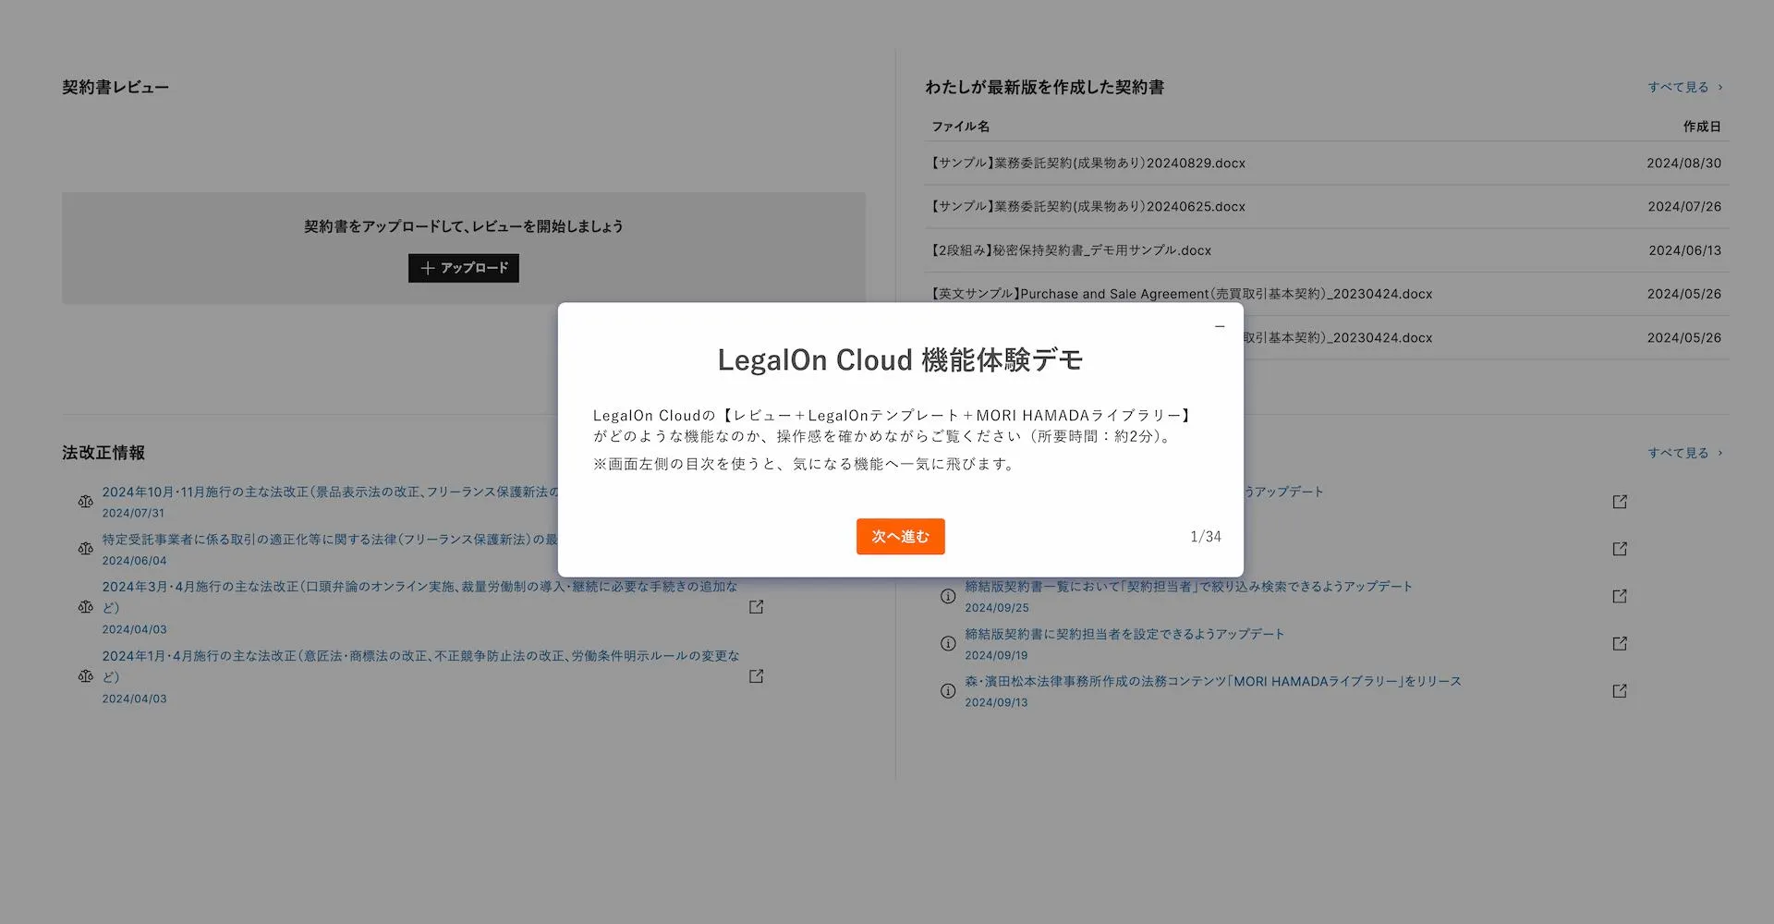Click date 2024/09/19 under 契約担当者を設定 update
1774x924 pixels.
coord(997,655)
